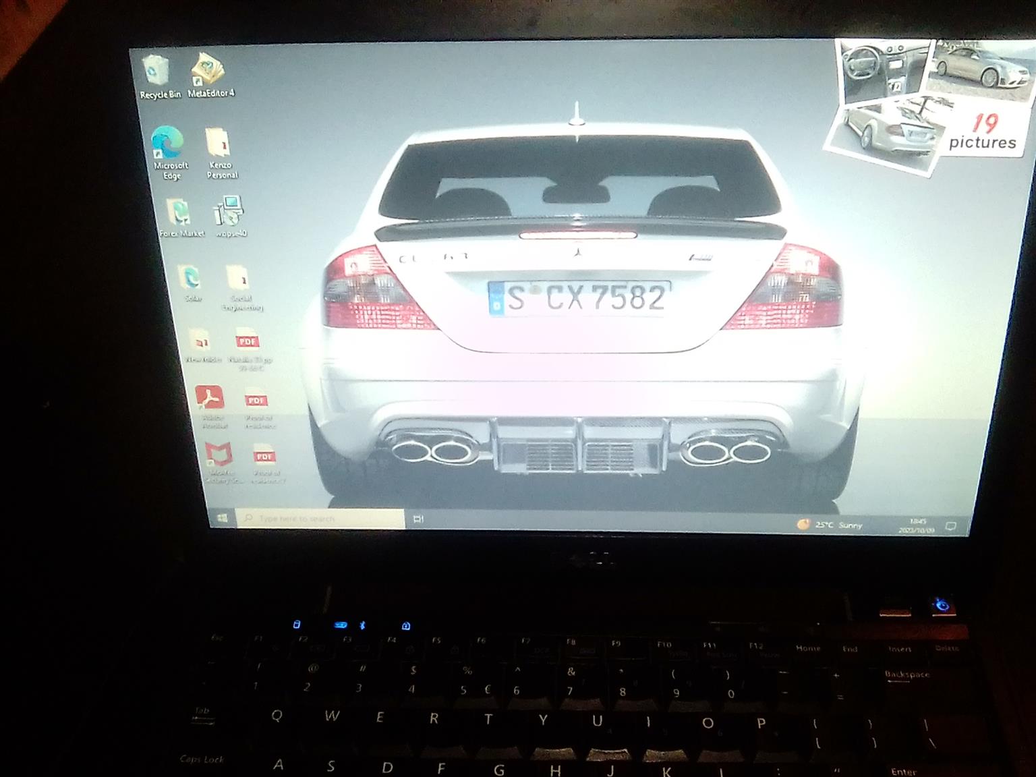This screenshot has width=1036, height=777.
Task: Open the taskbar clock and date
Action: point(917,526)
